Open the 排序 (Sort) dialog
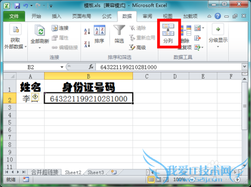Image resolution: width=251 pixels, height=187 pixels. coord(99,34)
